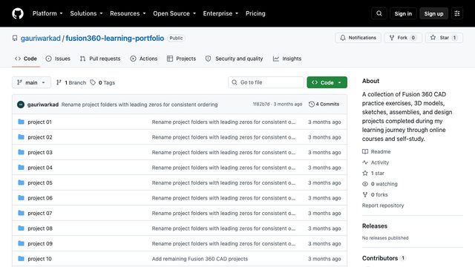Open the 0 Tags link
Screen dimensions: 475x267
pyautogui.click(x=102, y=82)
